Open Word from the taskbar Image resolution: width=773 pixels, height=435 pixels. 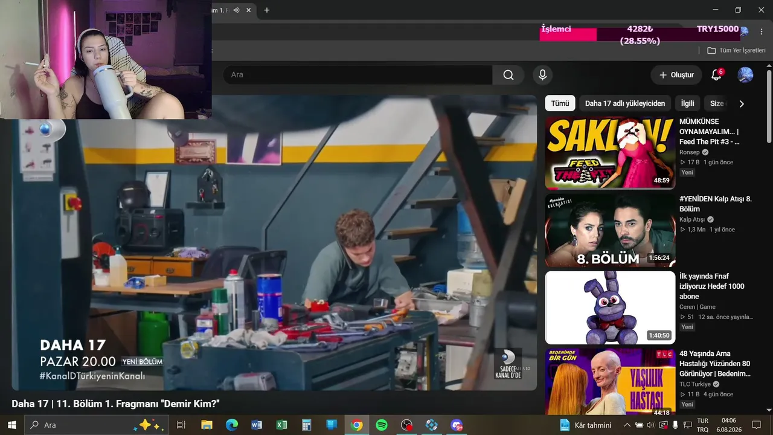tap(257, 425)
